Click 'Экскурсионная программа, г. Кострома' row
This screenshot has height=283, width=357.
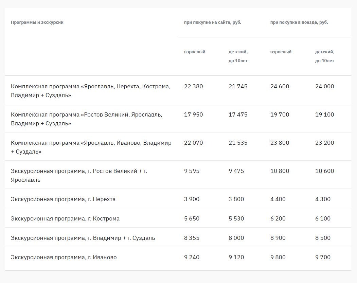[x=65, y=218]
